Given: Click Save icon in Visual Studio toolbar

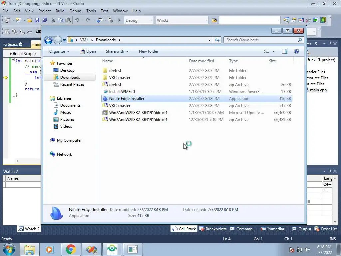Looking at the screenshot, I should coord(37,20).
